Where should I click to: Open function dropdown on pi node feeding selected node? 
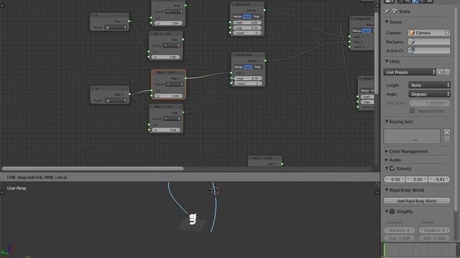(x=116, y=100)
